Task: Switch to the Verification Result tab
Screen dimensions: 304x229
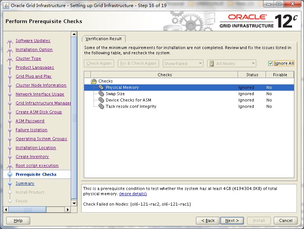Action: (x=104, y=39)
